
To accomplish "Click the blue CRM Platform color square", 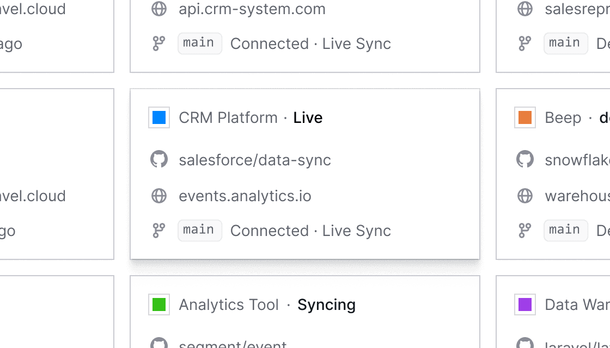I will [159, 117].
